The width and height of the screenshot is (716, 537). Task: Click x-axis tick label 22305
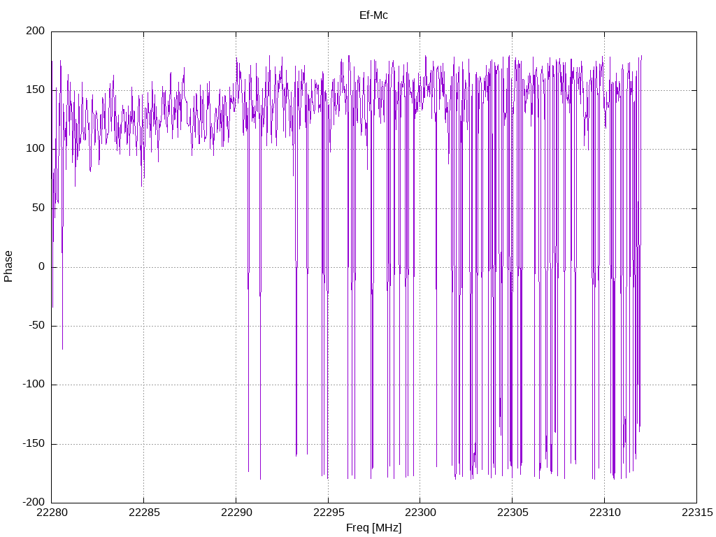pos(513,513)
